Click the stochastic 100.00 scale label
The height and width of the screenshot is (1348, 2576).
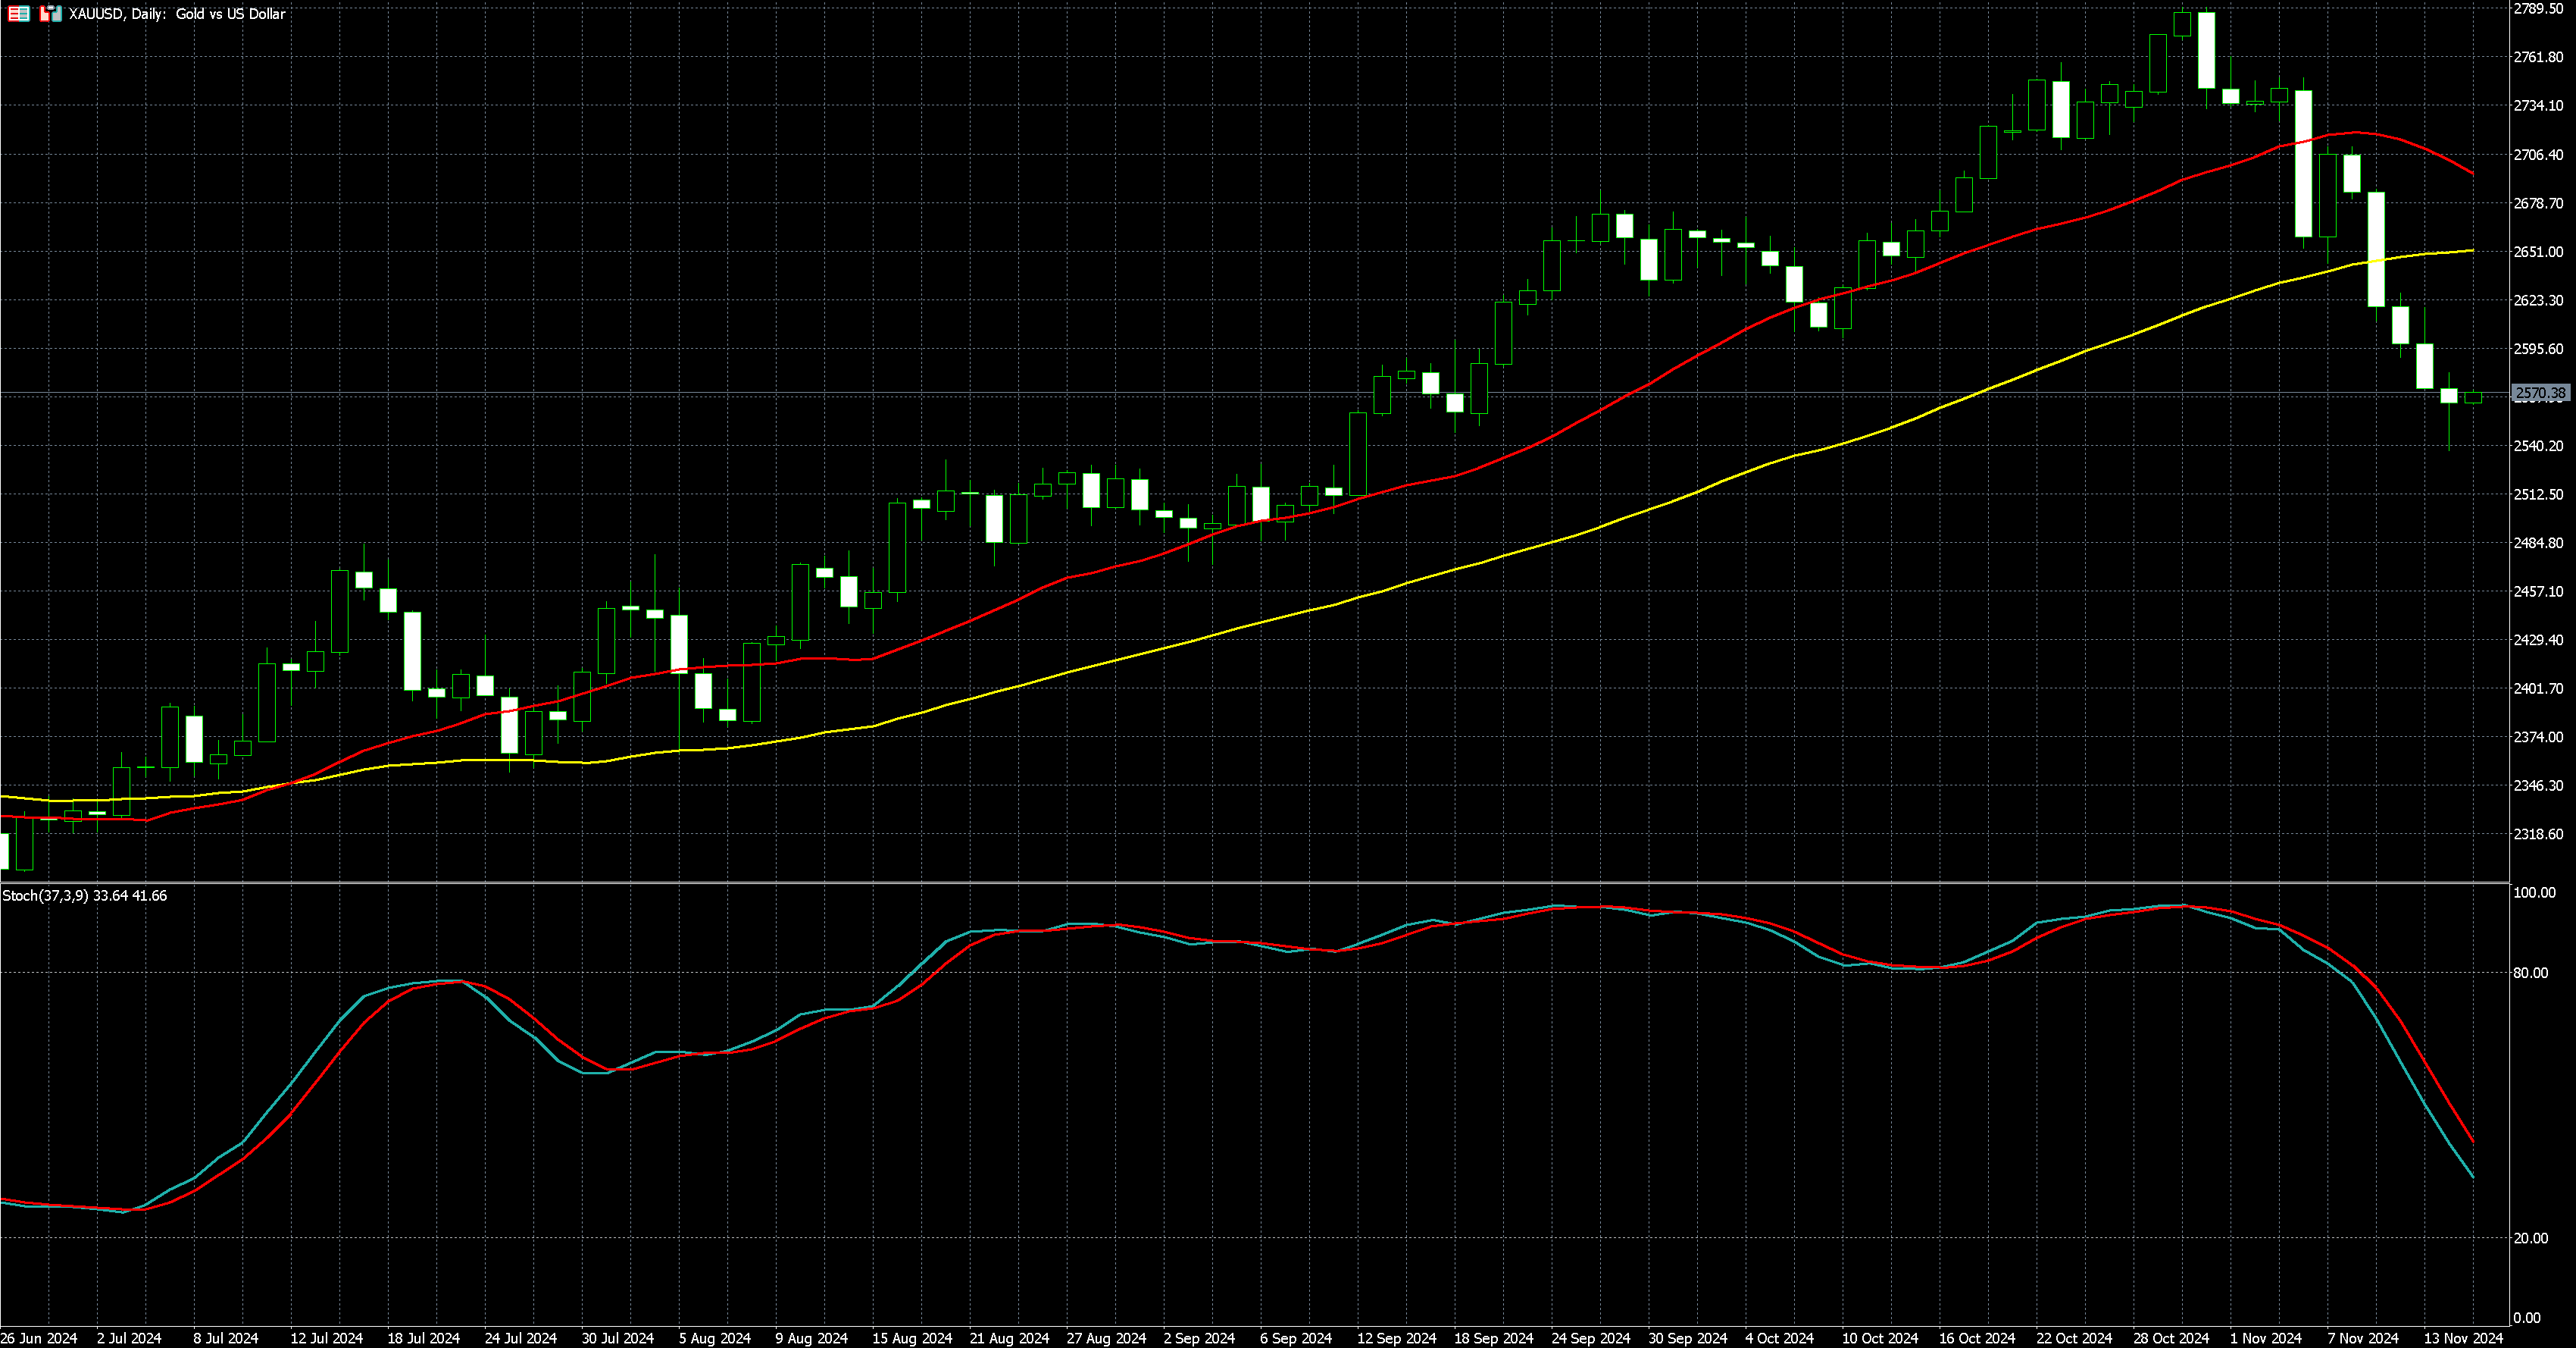point(2534,892)
